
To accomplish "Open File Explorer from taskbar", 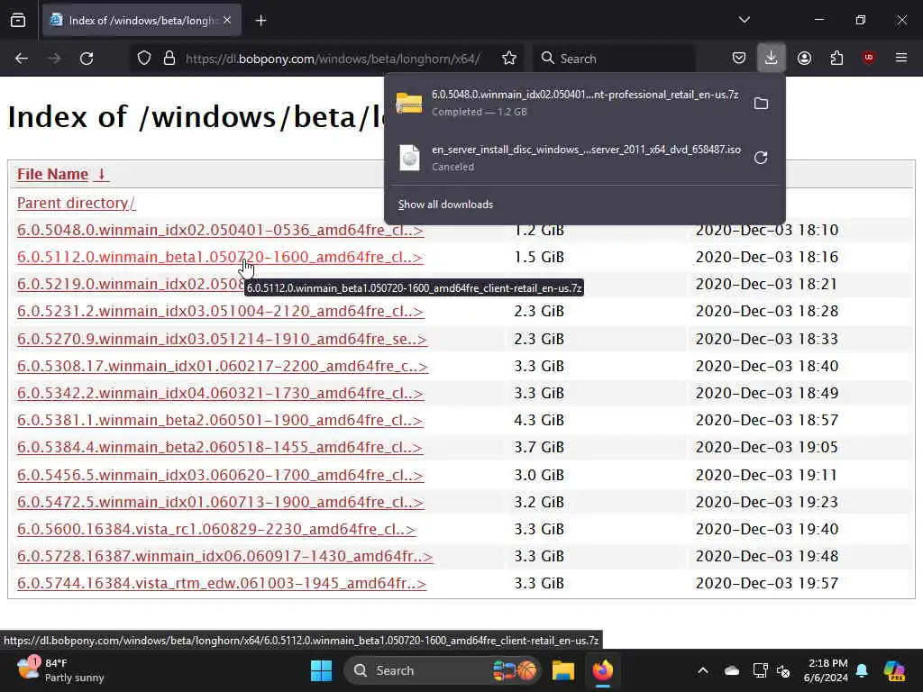I will (562, 670).
